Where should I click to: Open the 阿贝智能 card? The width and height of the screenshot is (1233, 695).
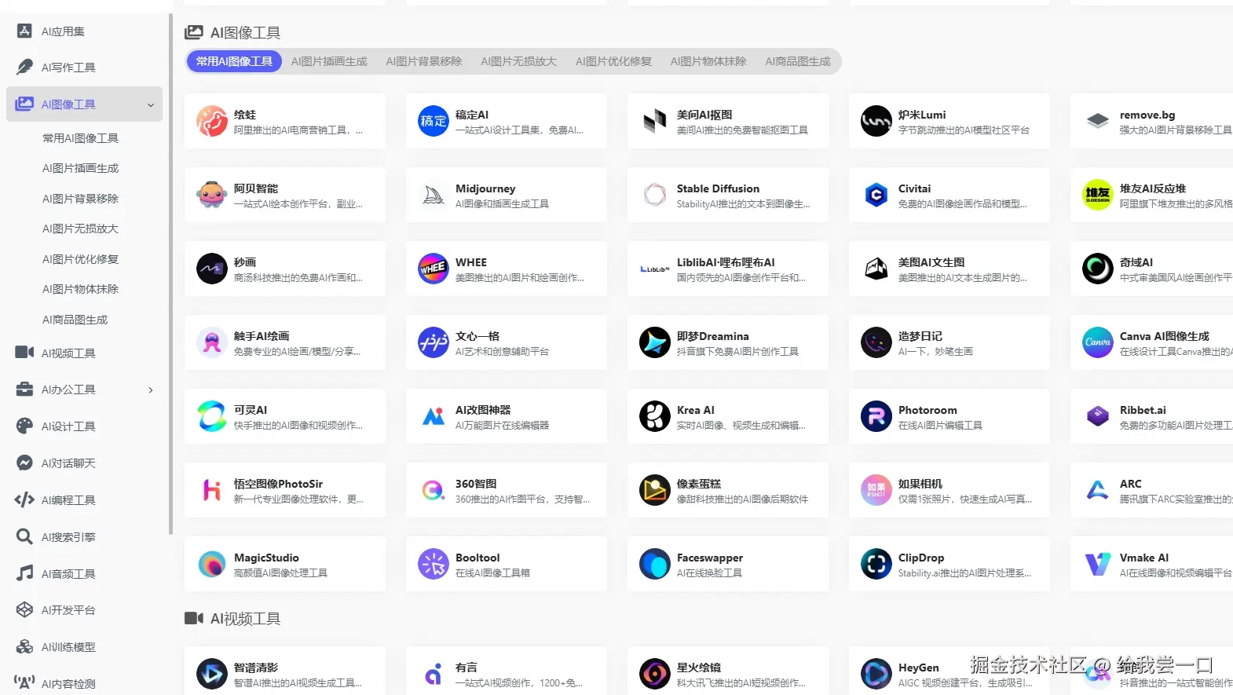[x=285, y=195]
